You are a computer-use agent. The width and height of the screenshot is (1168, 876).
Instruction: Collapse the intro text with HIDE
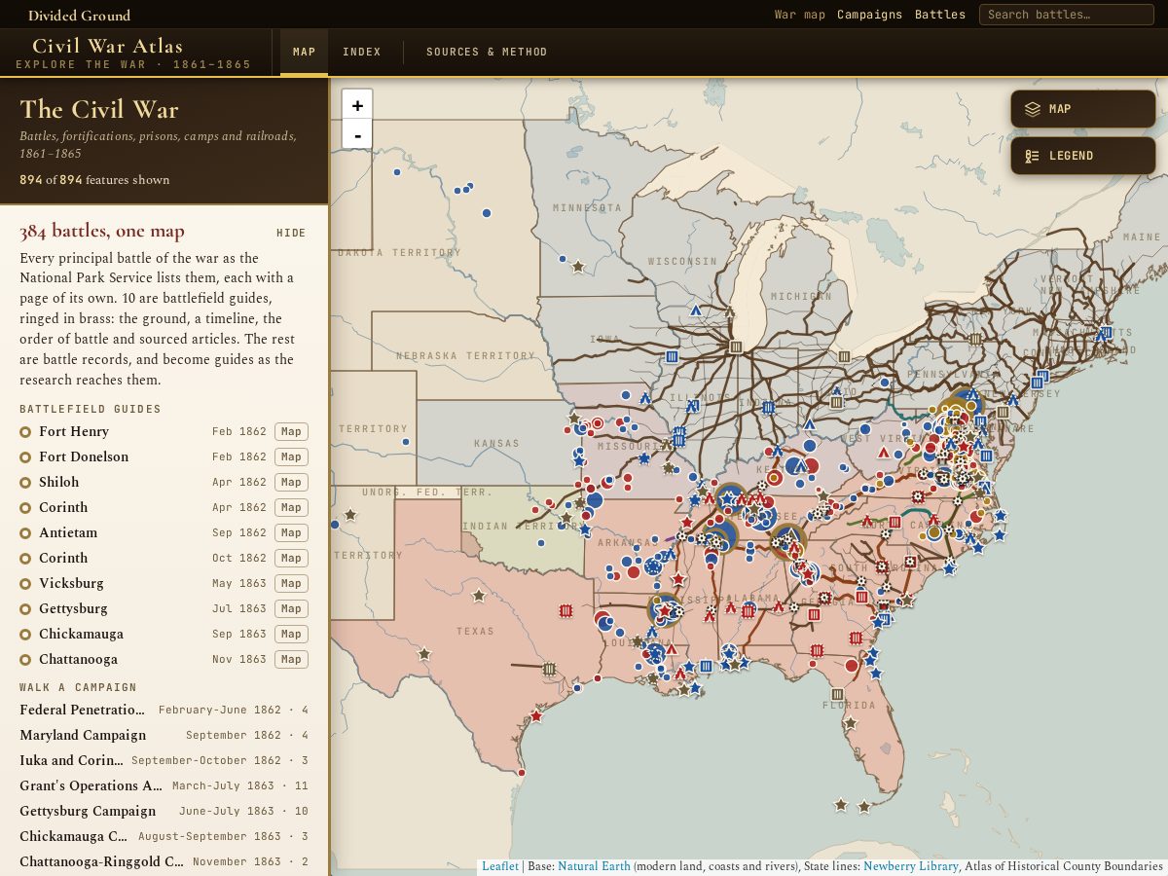291,234
